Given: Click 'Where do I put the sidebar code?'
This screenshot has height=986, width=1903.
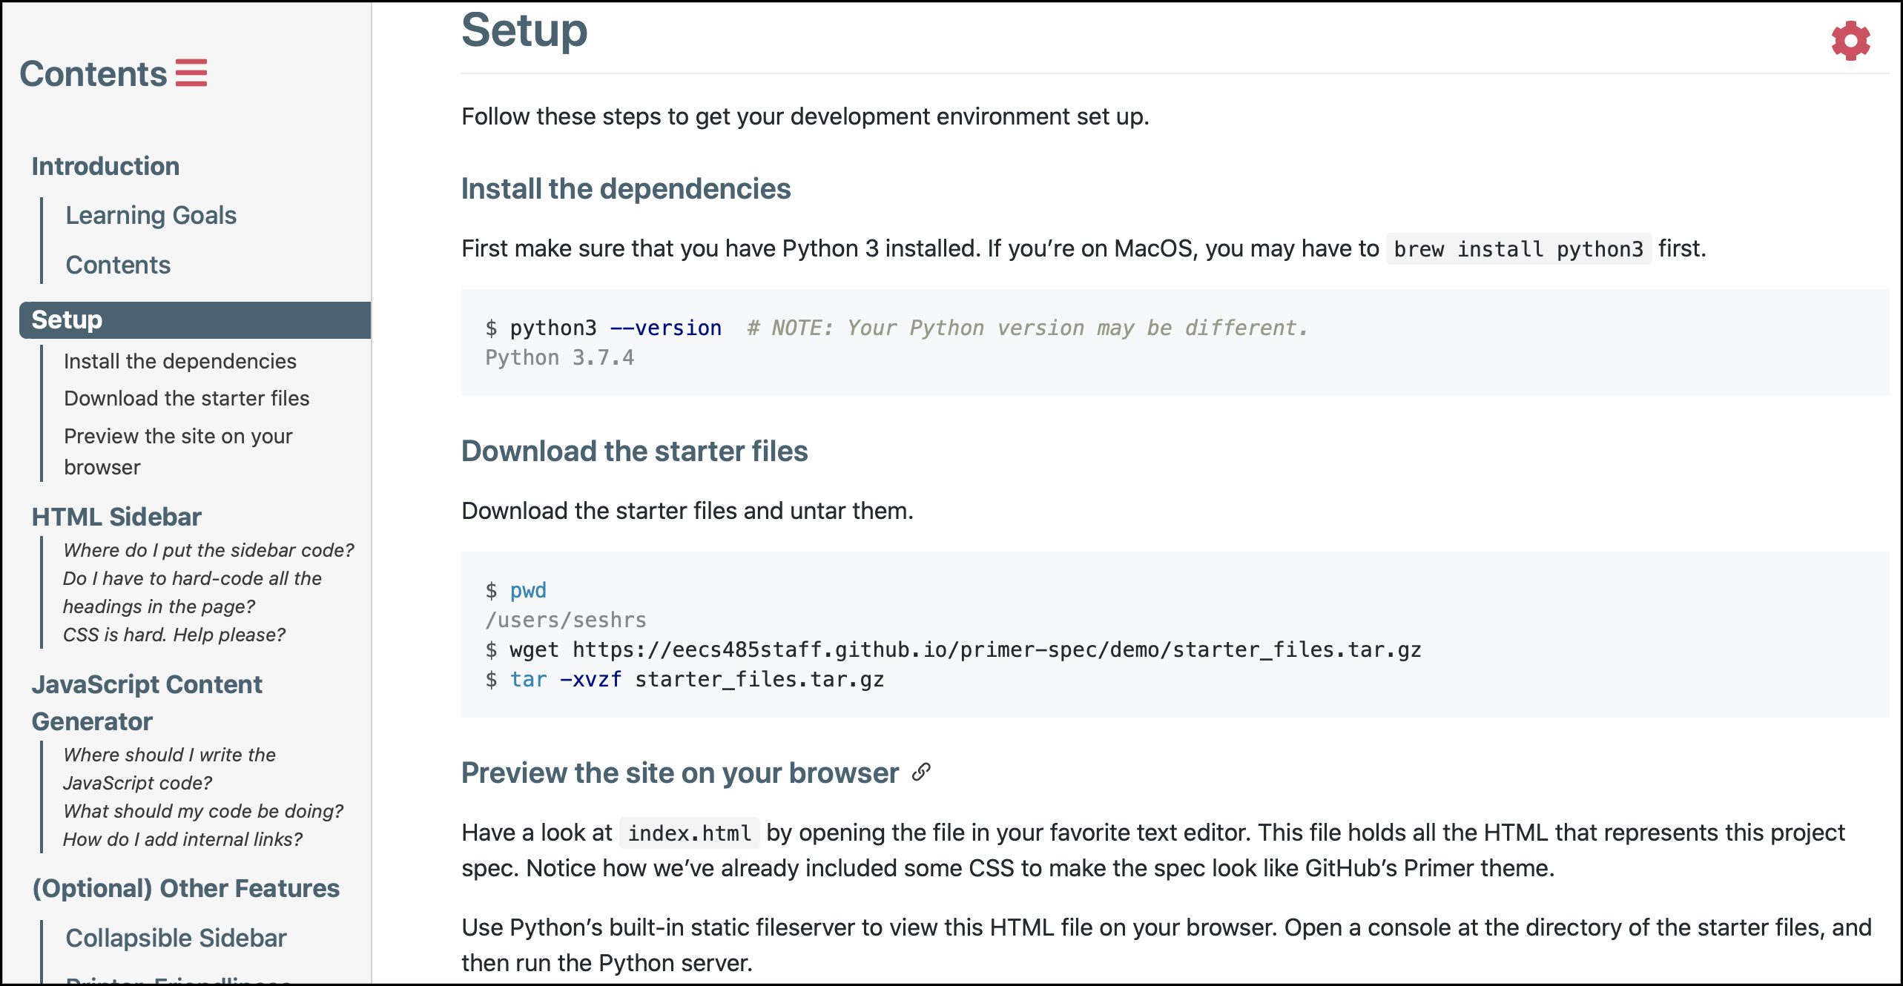Looking at the screenshot, I should (x=208, y=550).
